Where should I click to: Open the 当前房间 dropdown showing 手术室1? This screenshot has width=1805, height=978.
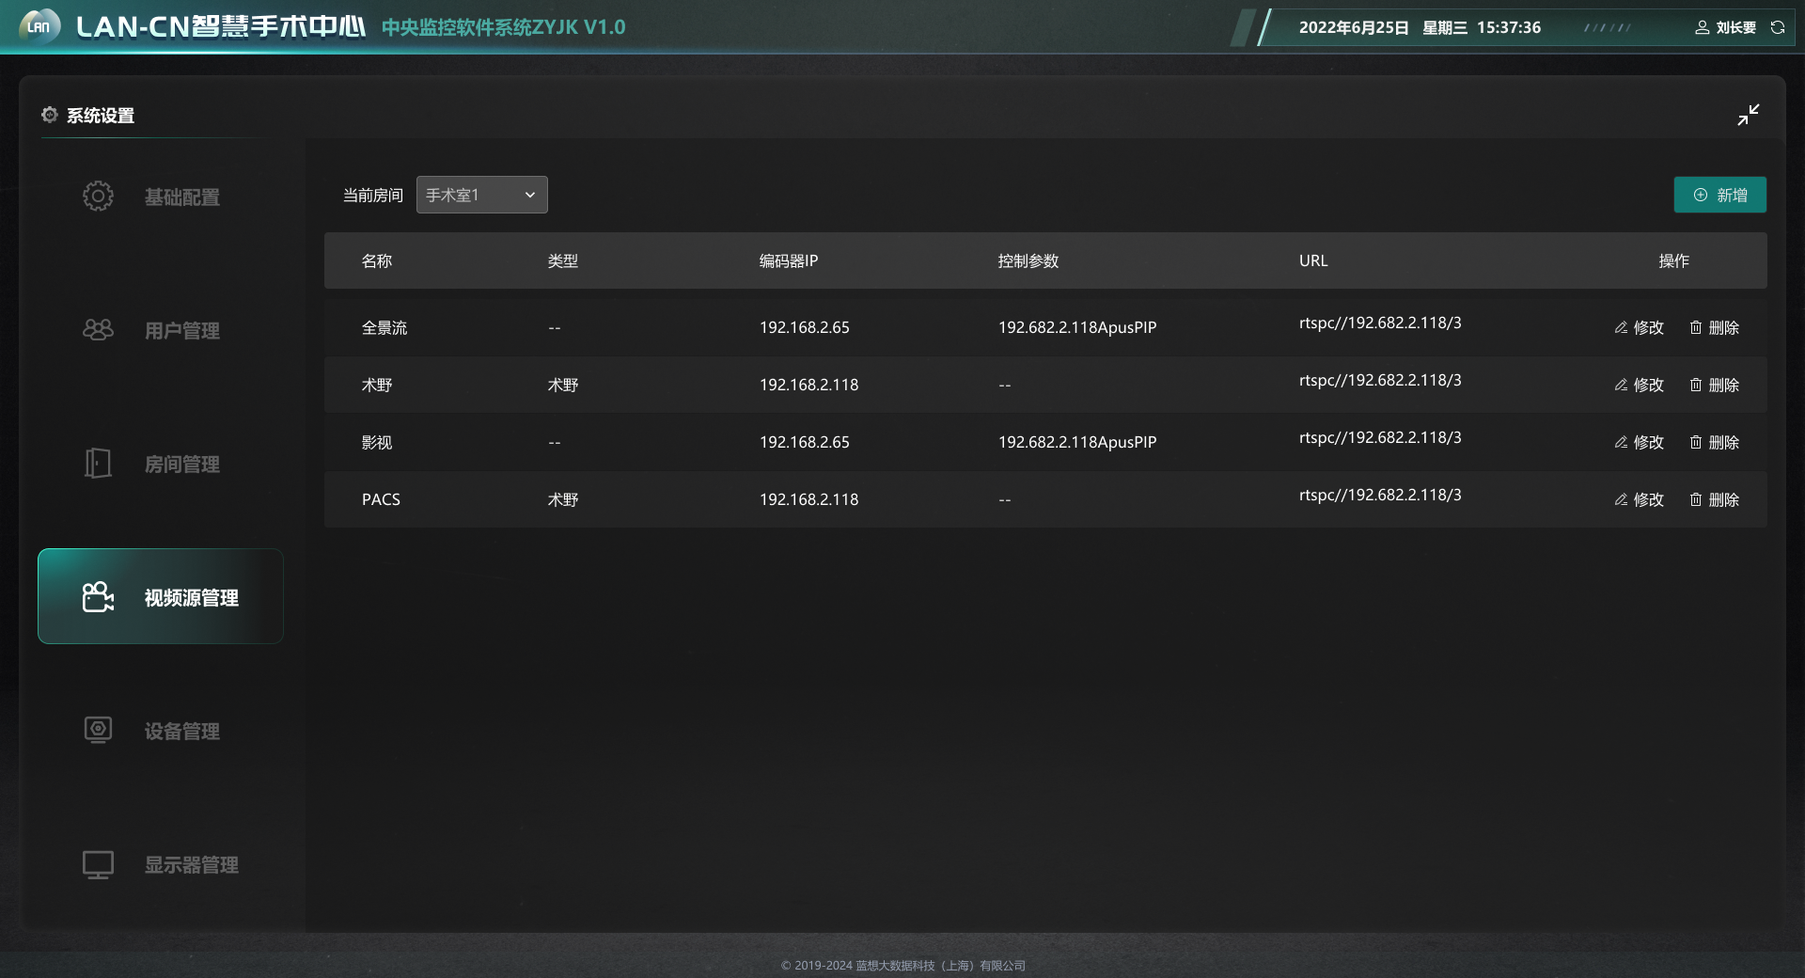[x=482, y=195]
